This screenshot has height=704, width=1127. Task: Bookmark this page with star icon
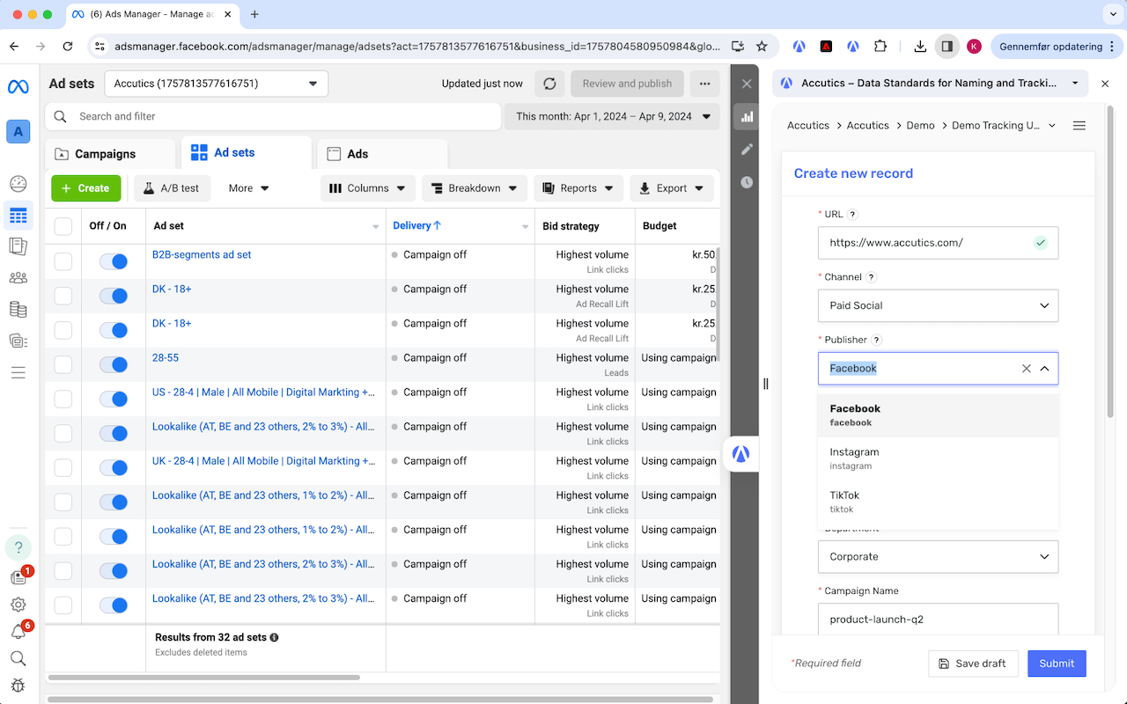click(762, 47)
